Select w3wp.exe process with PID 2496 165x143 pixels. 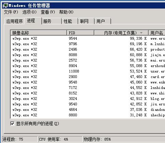click(88, 49)
